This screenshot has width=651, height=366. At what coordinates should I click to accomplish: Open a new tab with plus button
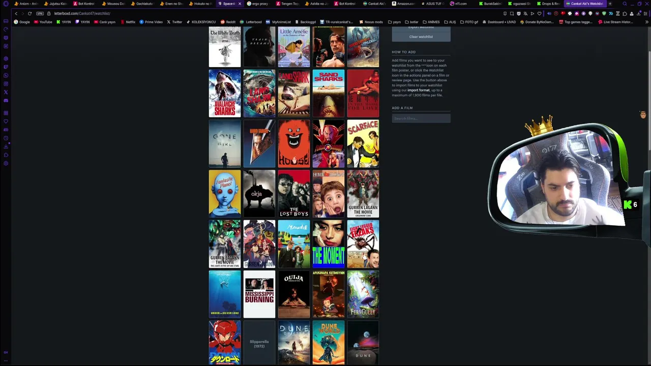click(x=610, y=4)
